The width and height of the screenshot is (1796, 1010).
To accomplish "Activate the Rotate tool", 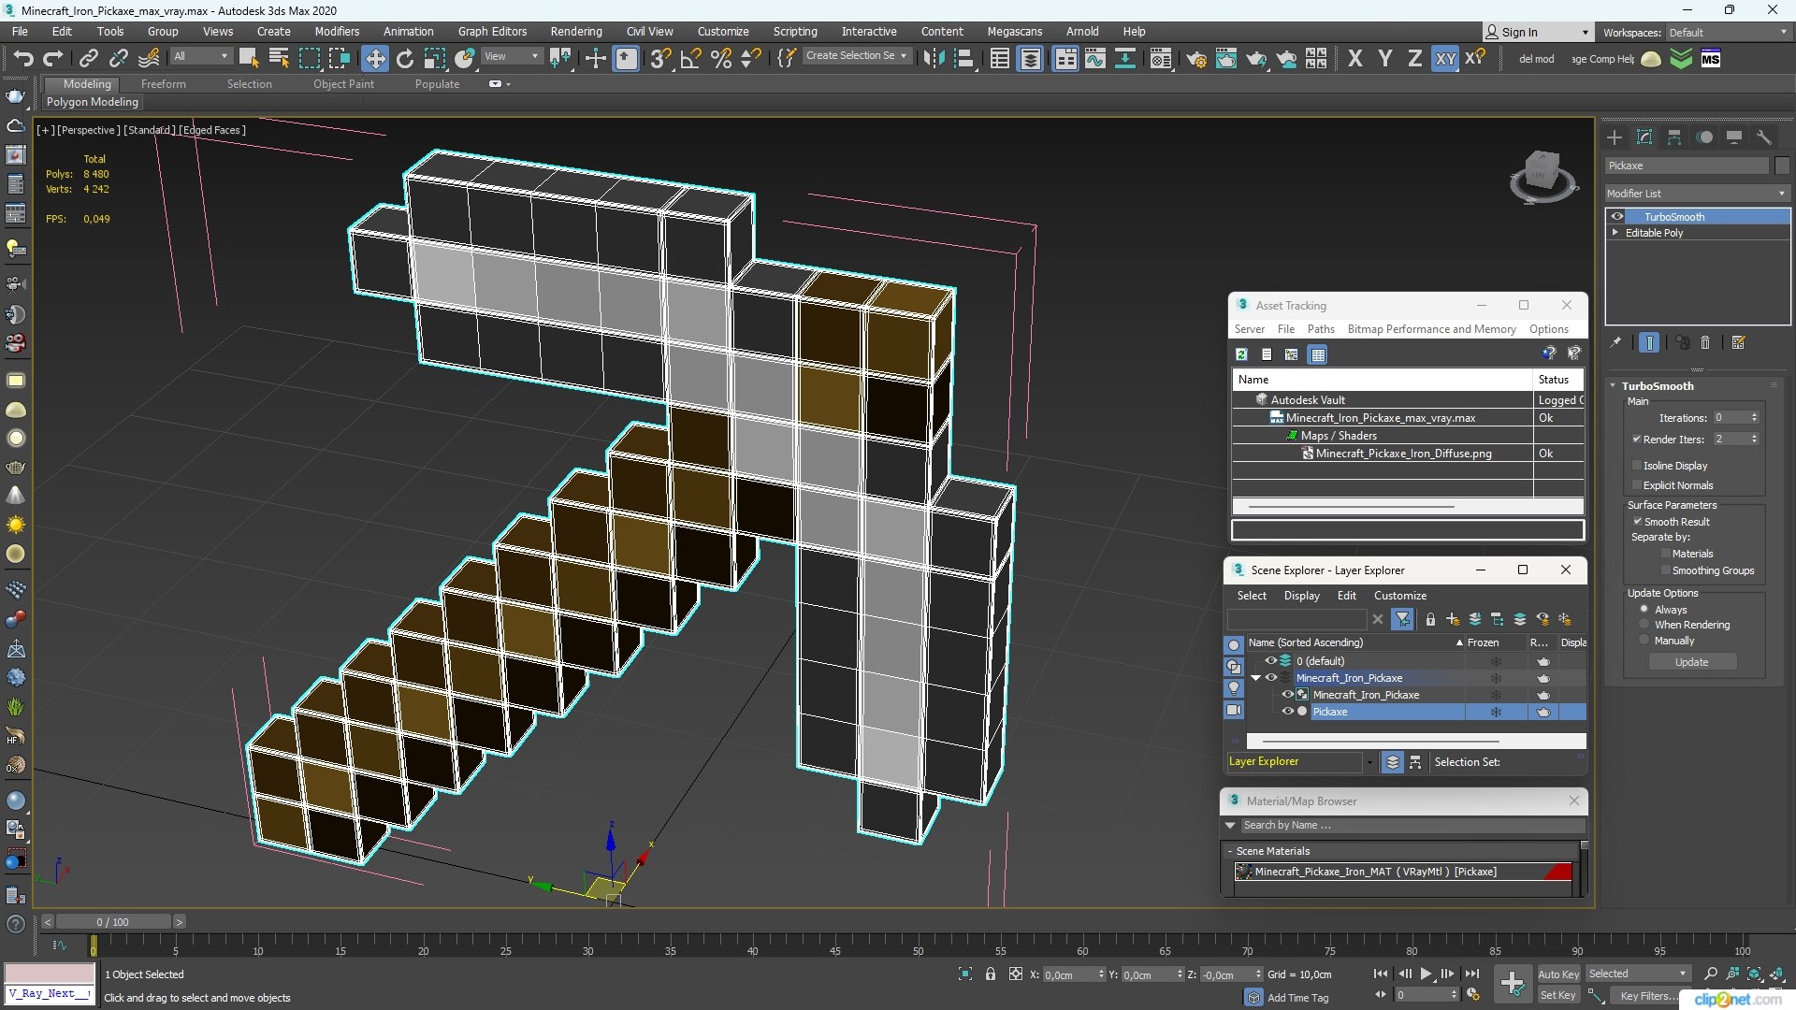I will click(404, 59).
